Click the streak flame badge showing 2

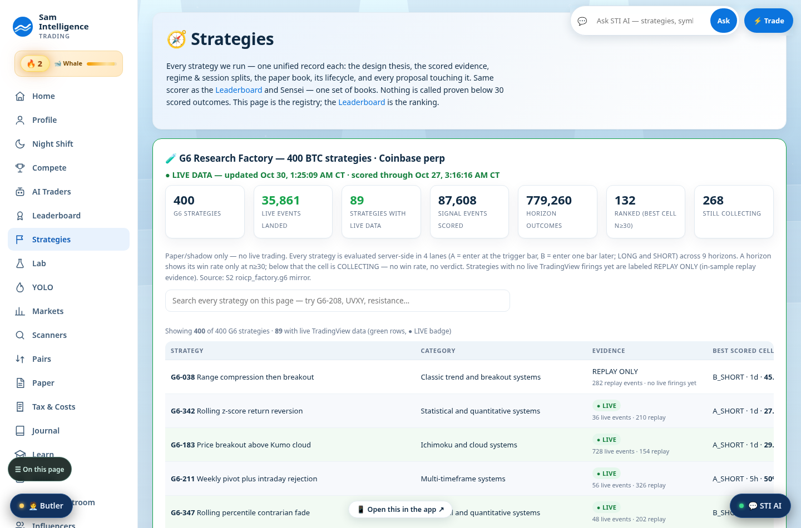click(34, 63)
